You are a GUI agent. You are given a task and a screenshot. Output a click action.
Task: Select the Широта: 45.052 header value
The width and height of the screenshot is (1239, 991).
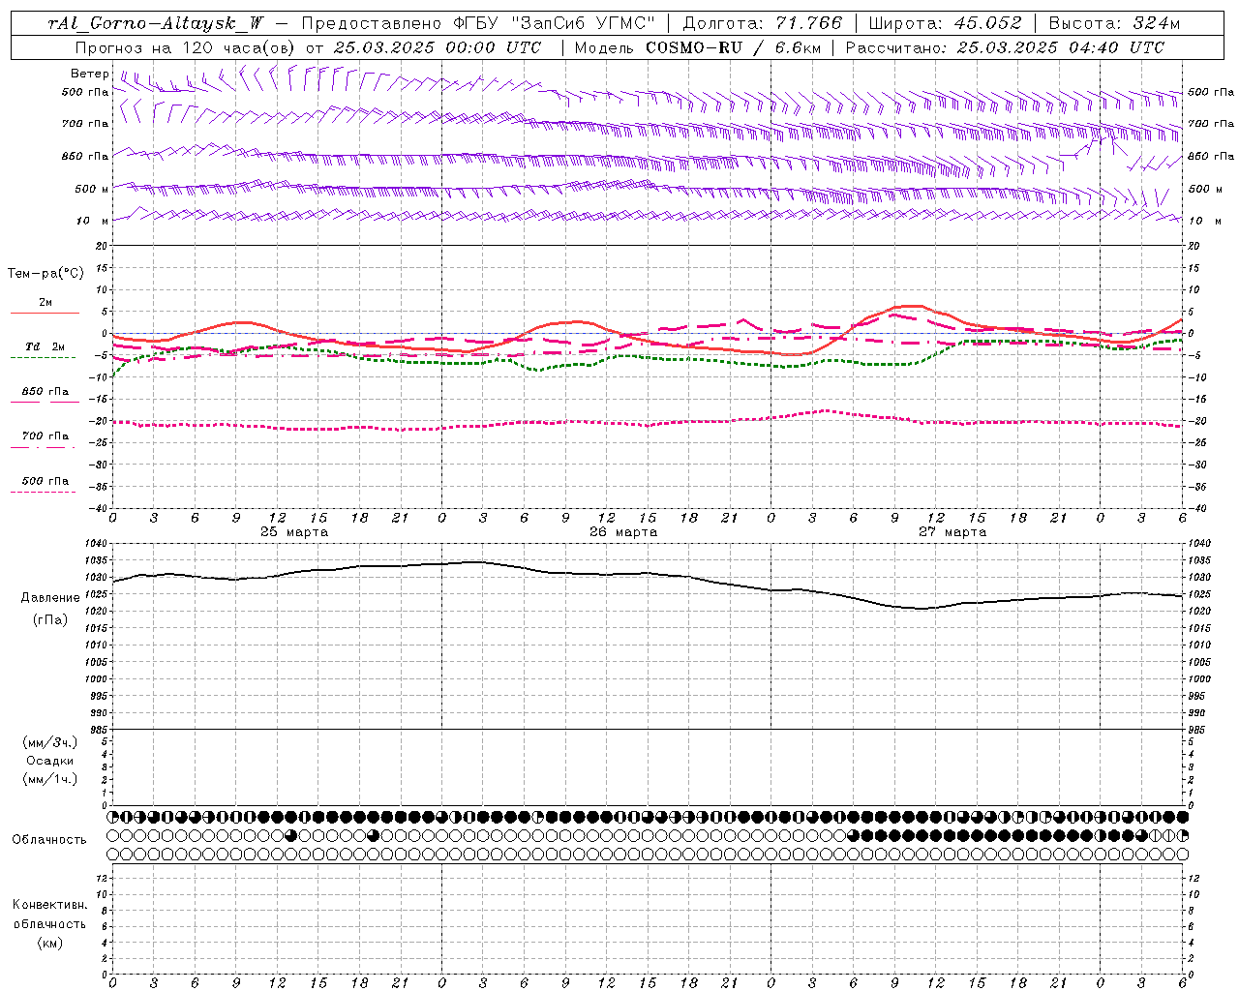(x=946, y=23)
